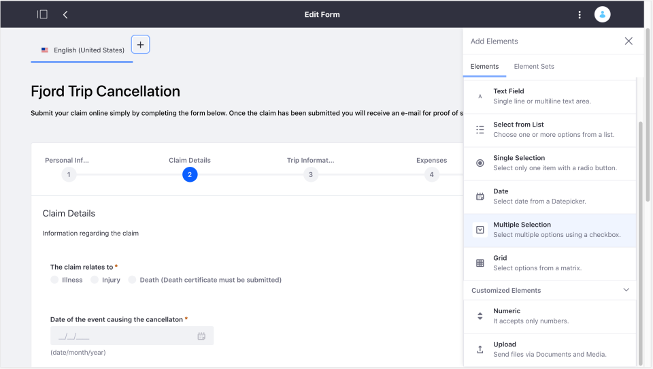Click the Date element calendar icon

click(x=480, y=196)
